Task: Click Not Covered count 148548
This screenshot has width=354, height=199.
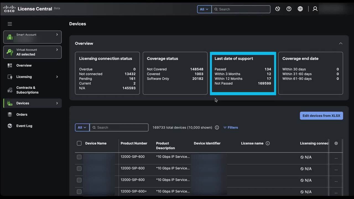Action: (197, 69)
